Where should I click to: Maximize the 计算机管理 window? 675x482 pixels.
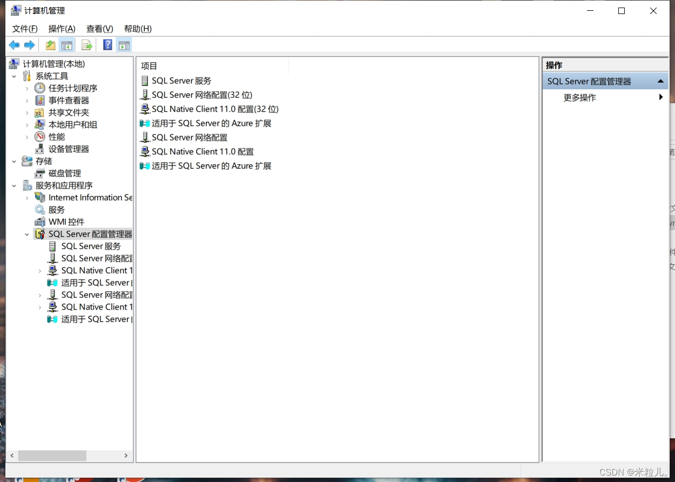(622, 11)
